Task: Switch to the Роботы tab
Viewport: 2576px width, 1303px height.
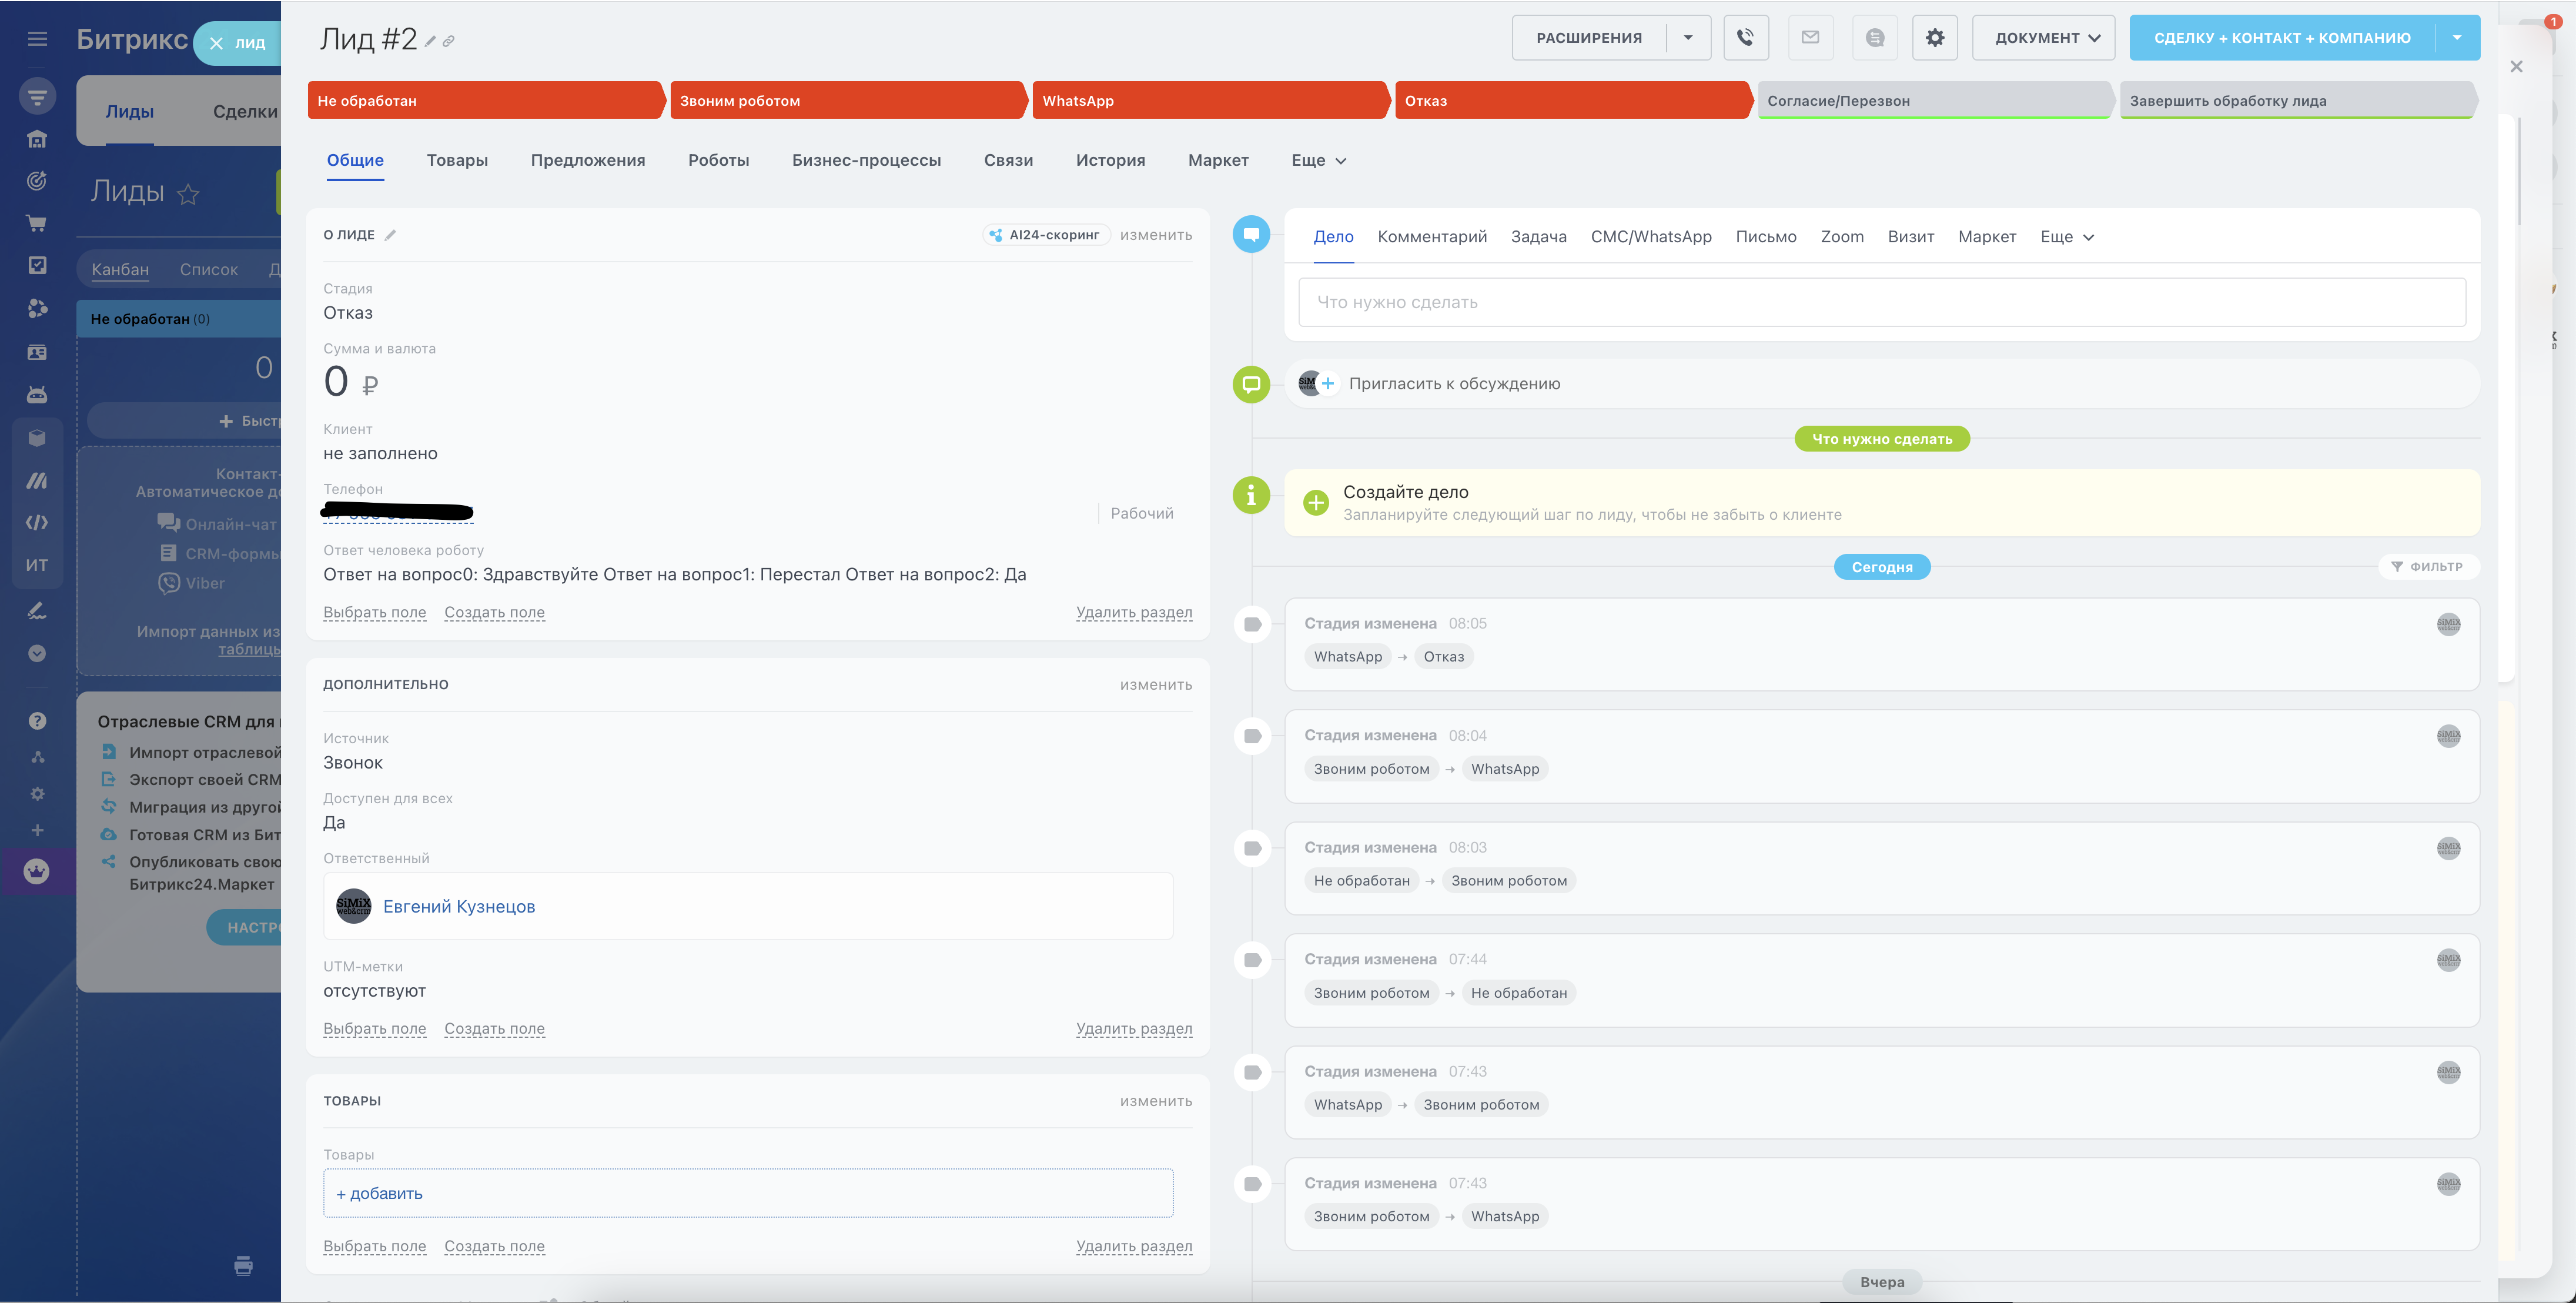Action: tap(718, 161)
